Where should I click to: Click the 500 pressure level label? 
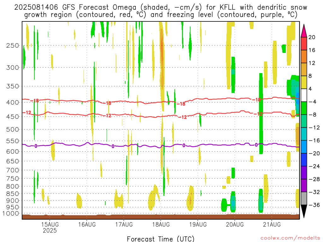[13, 130]
